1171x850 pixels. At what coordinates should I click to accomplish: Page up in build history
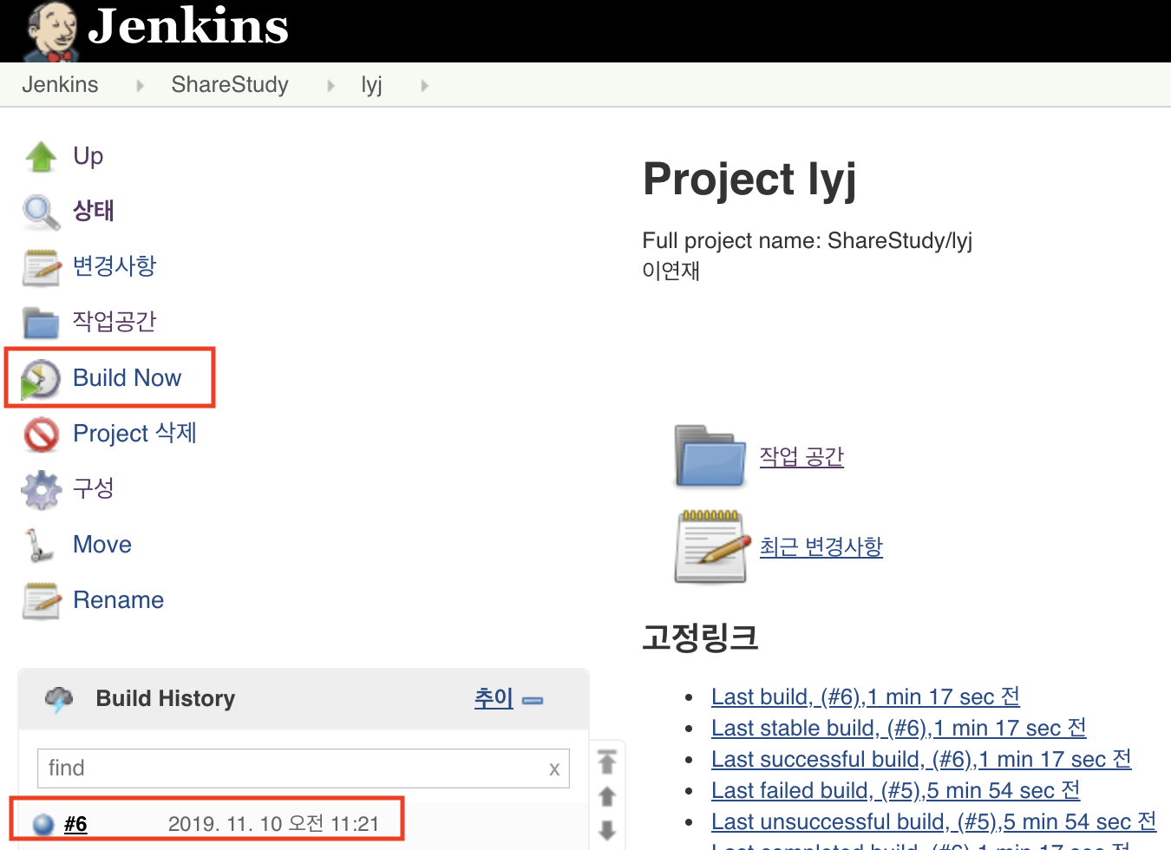pyautogui.click(x=607, y=796)
